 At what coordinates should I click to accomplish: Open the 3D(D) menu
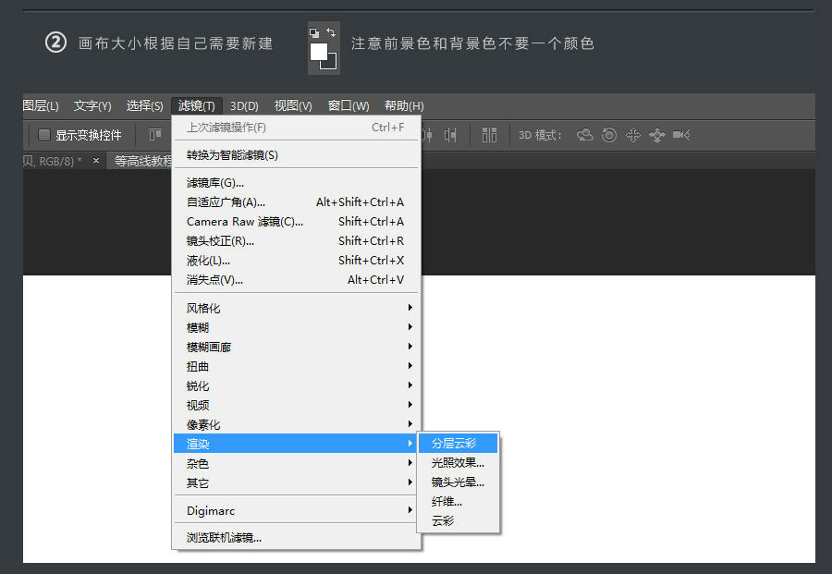(244, 105)
